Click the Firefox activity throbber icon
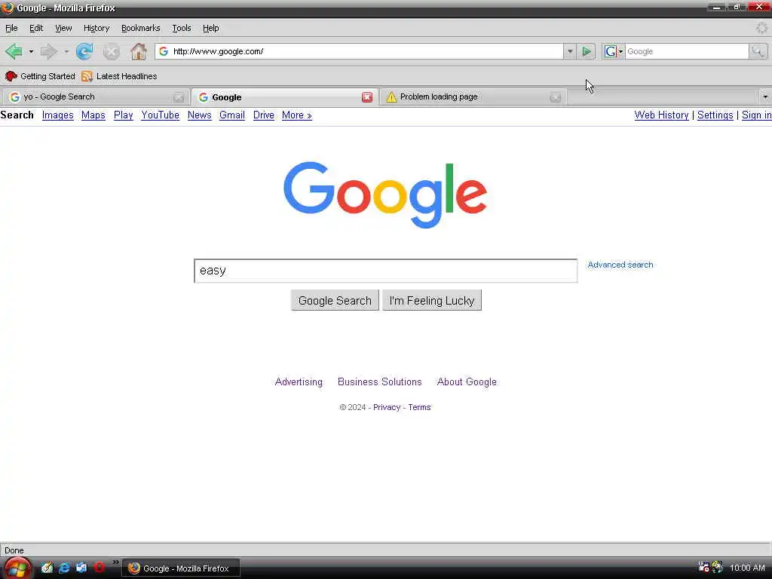 pos(761,28)
